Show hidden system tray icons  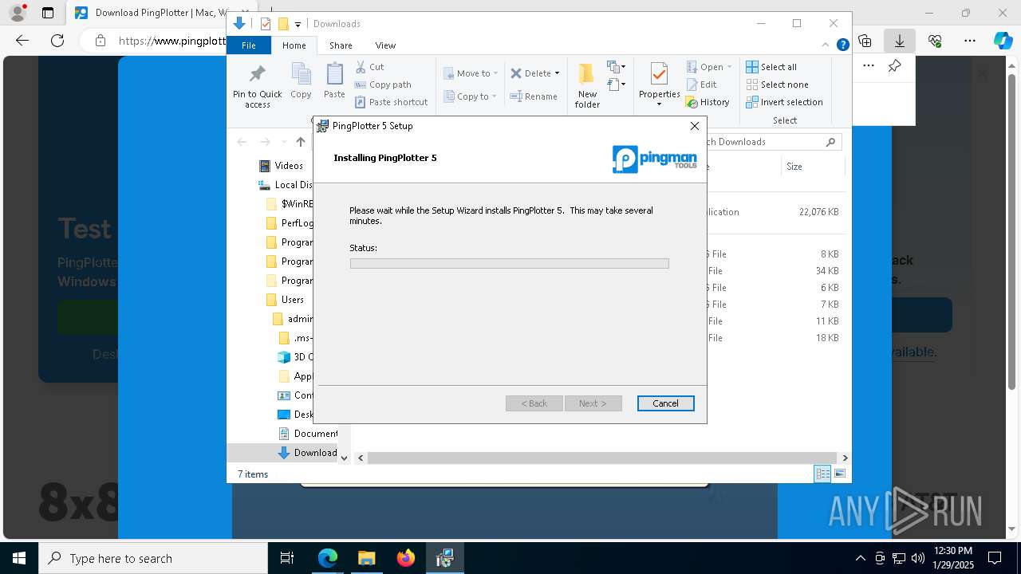point(860,558)
